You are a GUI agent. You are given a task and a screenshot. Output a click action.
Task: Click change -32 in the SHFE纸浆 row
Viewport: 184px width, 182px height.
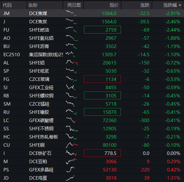pyautogui.click(x=146, y=71)
